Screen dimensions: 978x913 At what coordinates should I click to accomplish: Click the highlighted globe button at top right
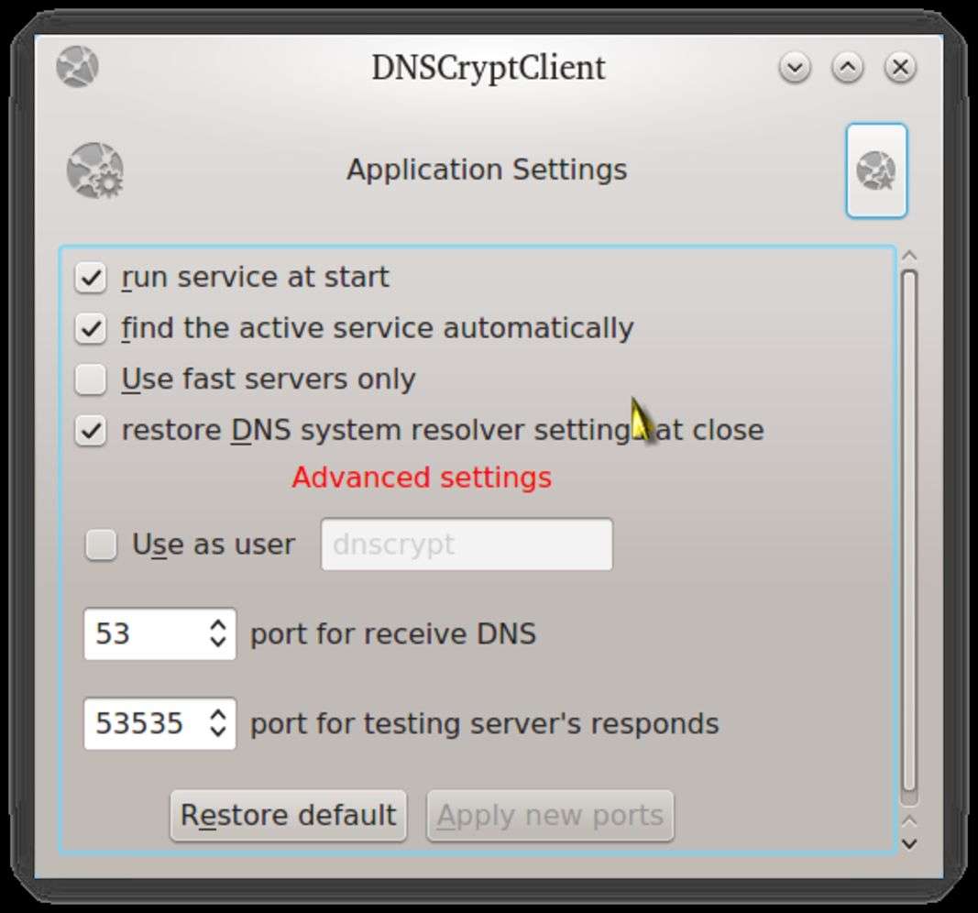876,171
